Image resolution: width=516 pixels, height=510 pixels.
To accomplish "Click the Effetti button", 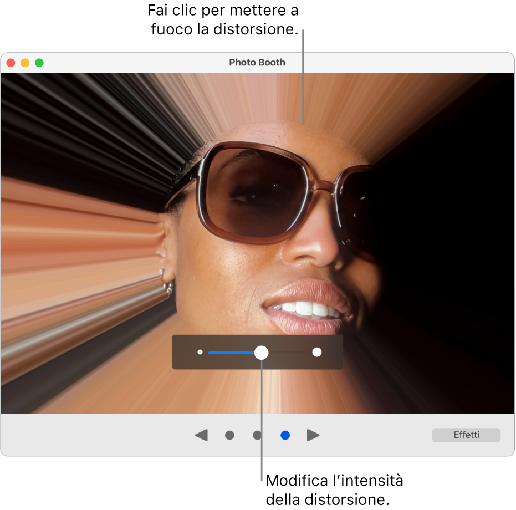I will pyautogui.click(x=466, y=435).
